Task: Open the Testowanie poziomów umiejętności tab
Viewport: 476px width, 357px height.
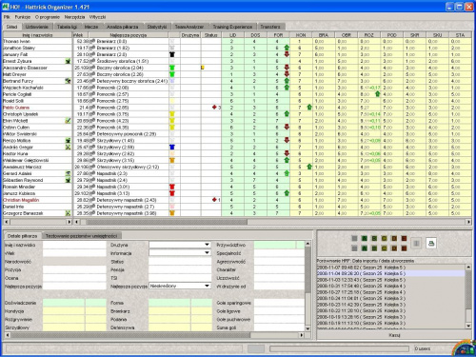Action: pyautogui.click(x=81, y=236)
